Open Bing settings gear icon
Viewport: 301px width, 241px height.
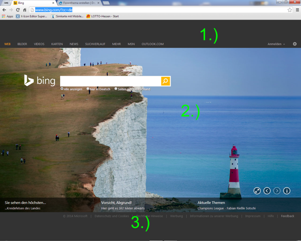(294, 44)
